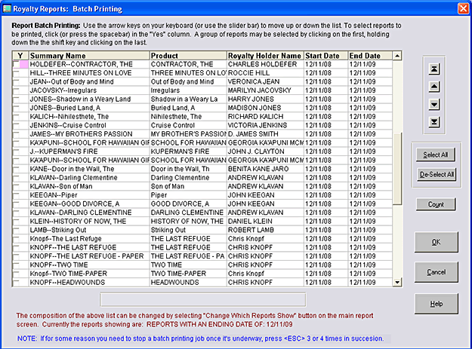Viewport: 472px width, 349px height.
Task: Click the End Date column header
Action: click(x=367, y=56)
